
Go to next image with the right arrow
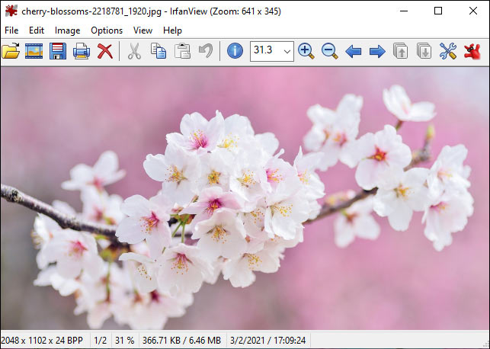coord(377,51)
